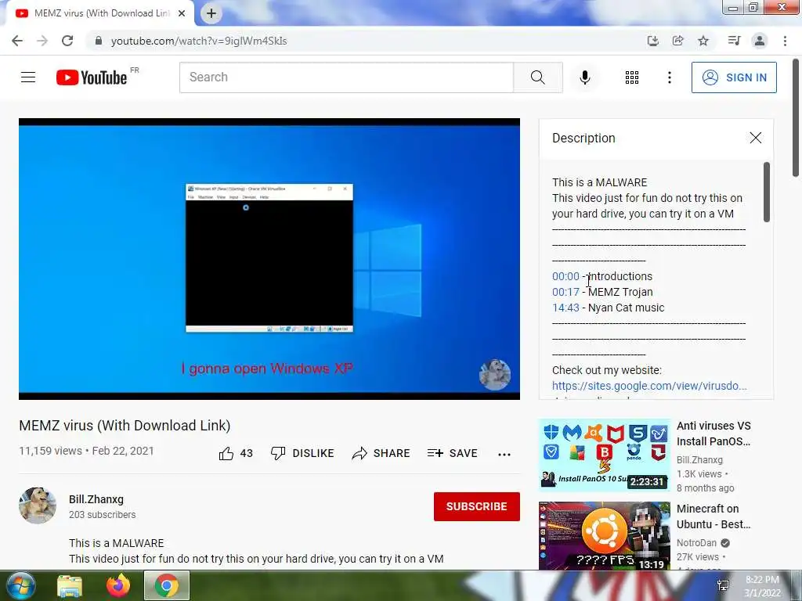Screen dimensions: 802x601
Task: Open the Anti viruses VS Install PanOS title
Action: tap(713, 434)
